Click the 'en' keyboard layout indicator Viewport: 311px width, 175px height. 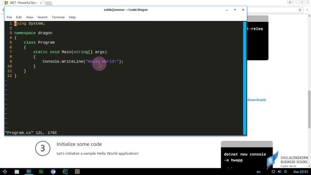click(x=259, y=172)
